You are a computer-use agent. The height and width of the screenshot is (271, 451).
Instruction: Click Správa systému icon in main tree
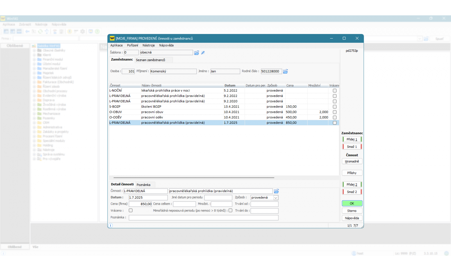pyautogui.click(x=39, y=154)
